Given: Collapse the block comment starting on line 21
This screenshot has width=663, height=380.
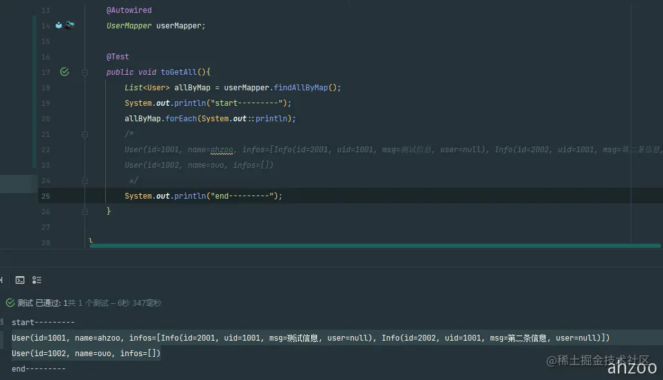Looking at the screenshot, I should [85, 134].
